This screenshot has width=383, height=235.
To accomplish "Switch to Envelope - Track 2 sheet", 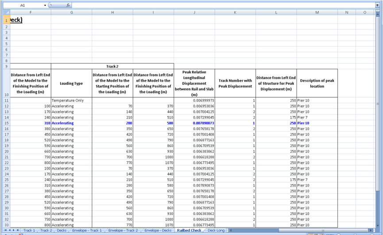I will pyautogui.click(x=124, y=231).
